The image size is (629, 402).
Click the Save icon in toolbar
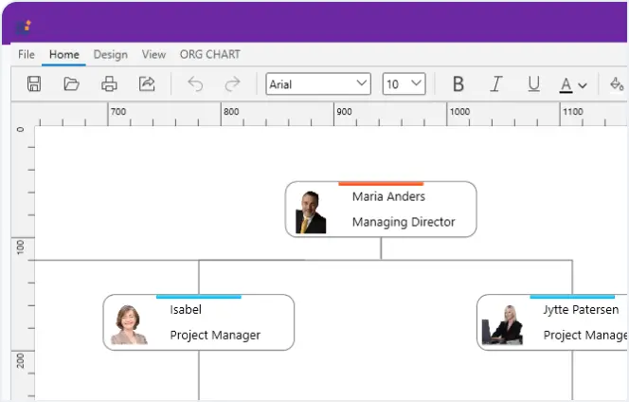34,83
